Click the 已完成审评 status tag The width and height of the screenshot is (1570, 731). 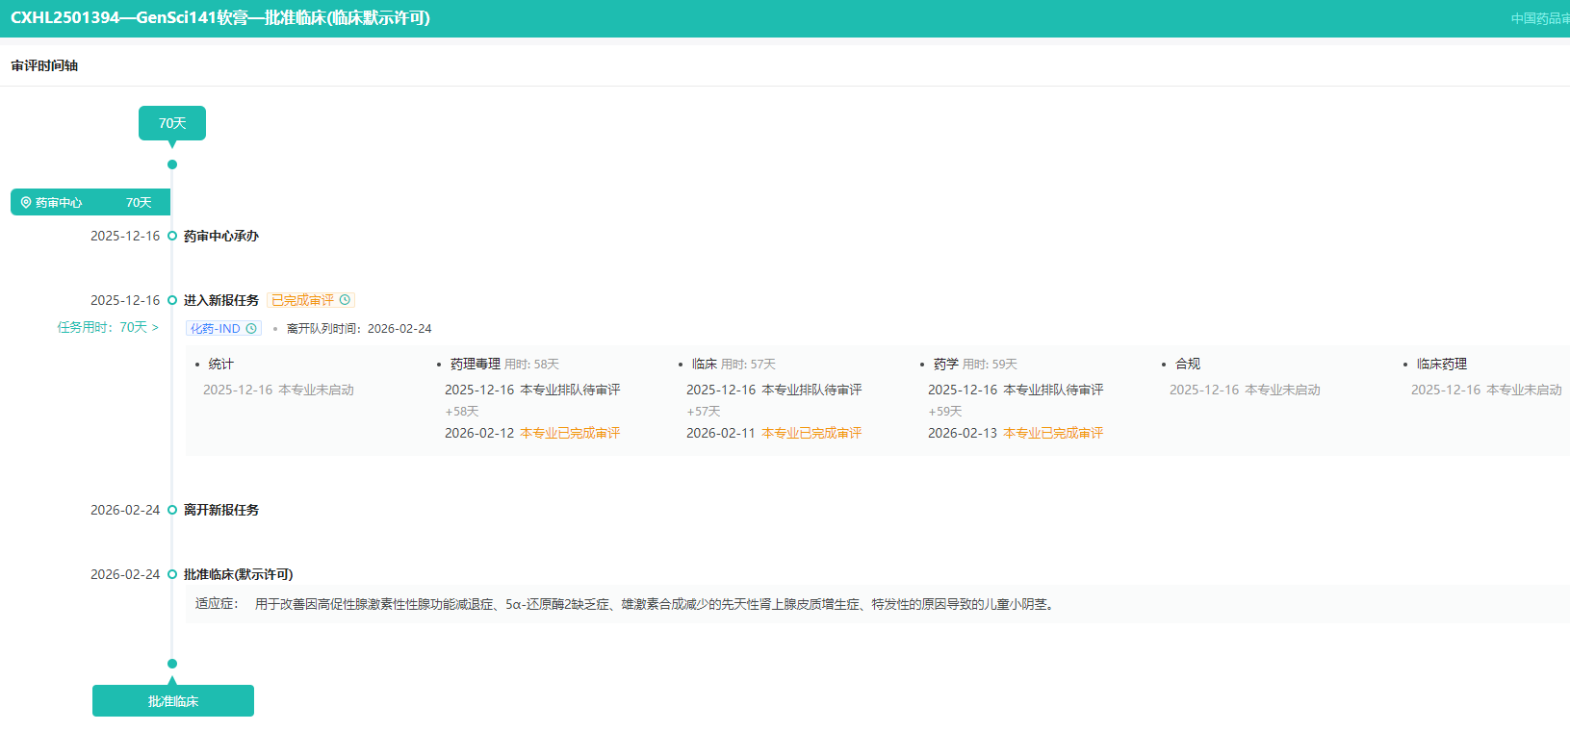coord(302,300)
